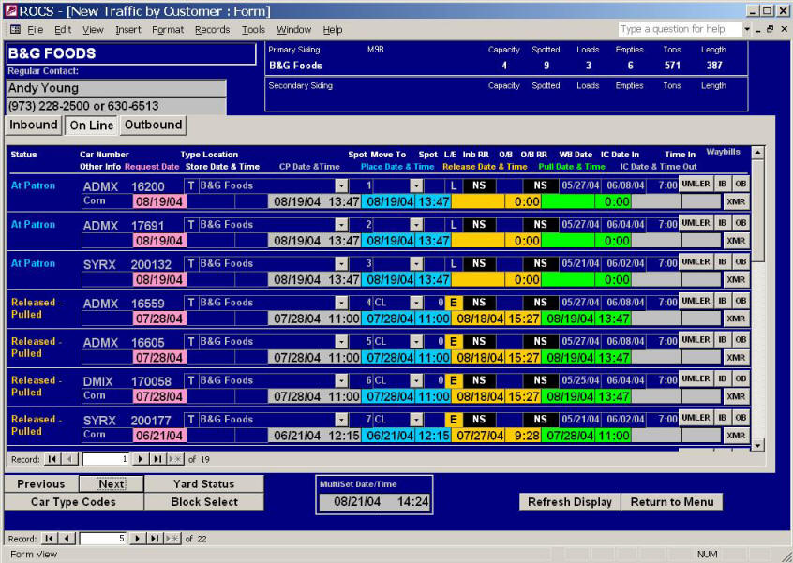Open the Insert menu

point(128,30)
